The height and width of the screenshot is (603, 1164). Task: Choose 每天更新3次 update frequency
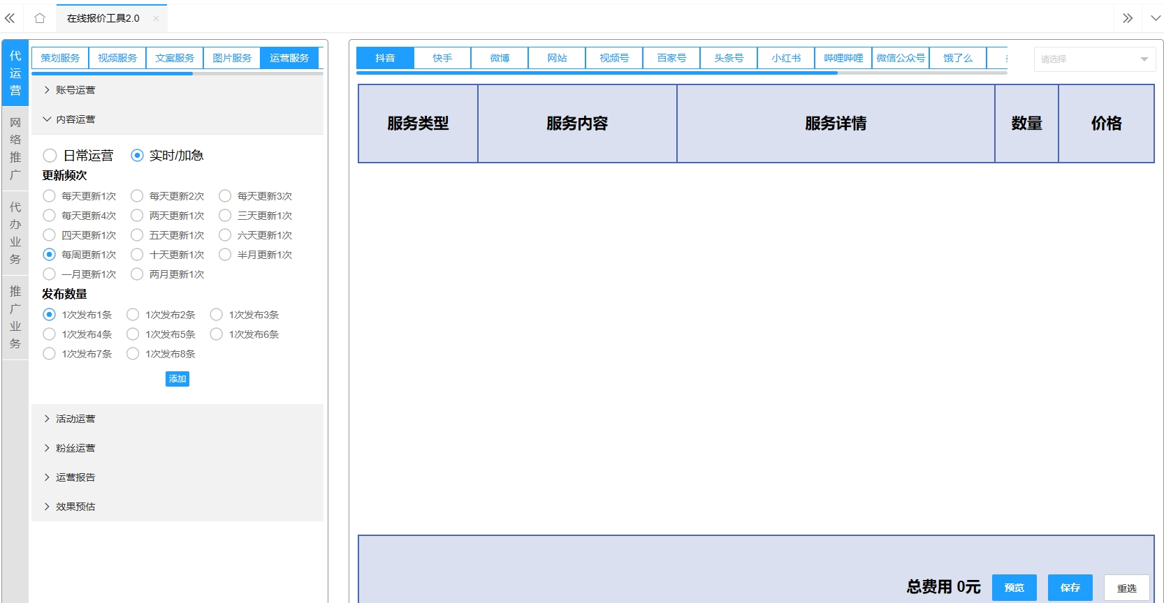click(x=225, y=196)
